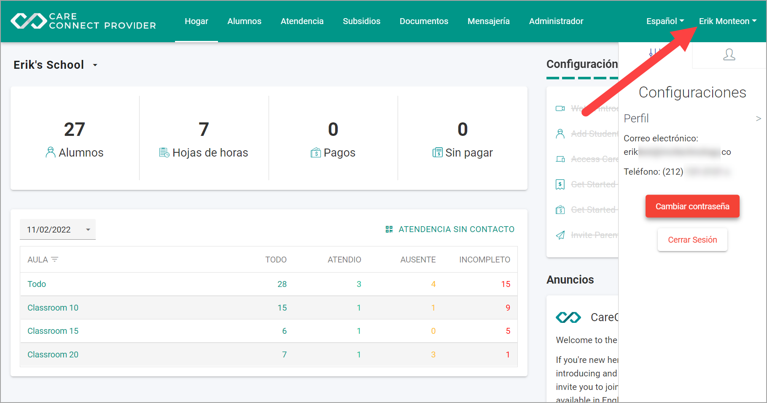767x403 pixels.
Task: Expand the Perfil section chevron
Action: point(759,119)
